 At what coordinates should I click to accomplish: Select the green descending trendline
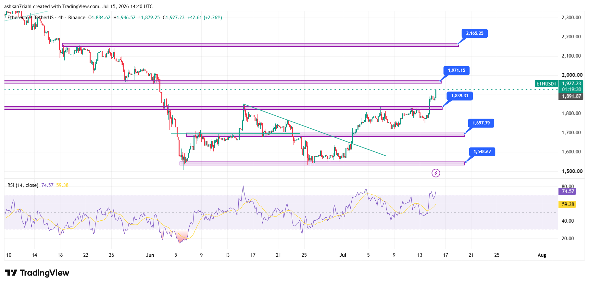tap(314, 130)
